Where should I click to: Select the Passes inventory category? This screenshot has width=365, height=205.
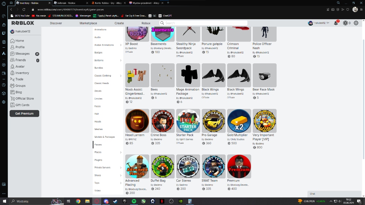pos(98,144)
